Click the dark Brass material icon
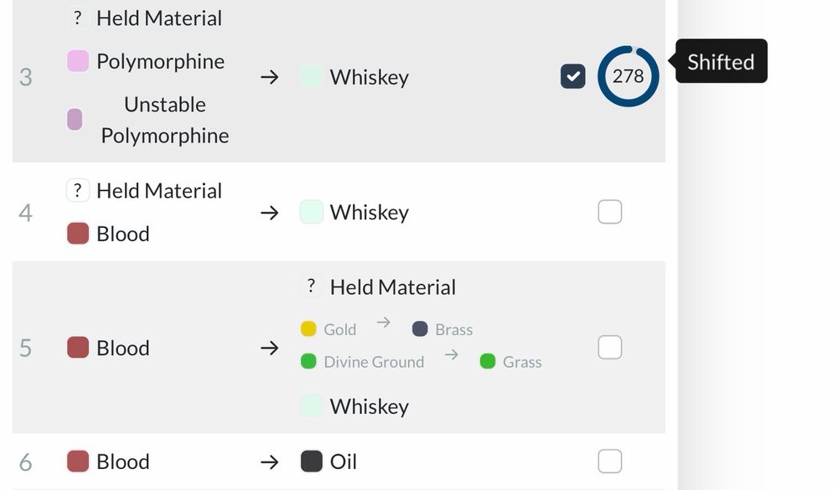 coord(420,329)
